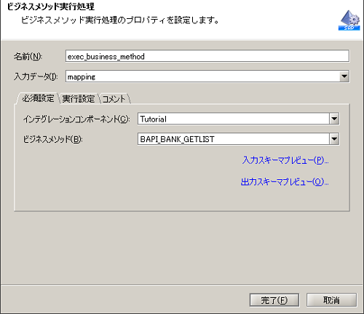Click the 入力データ(I) label

36,76
